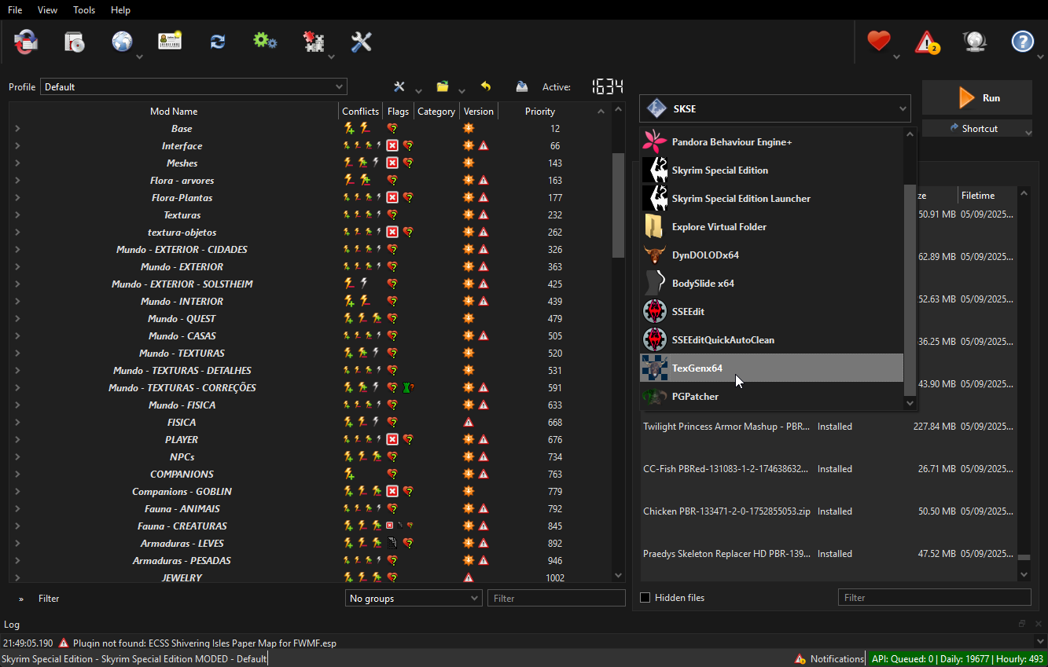Select the Chicken PBR download row
The image size is (1048, 667).
click(828, 511)
